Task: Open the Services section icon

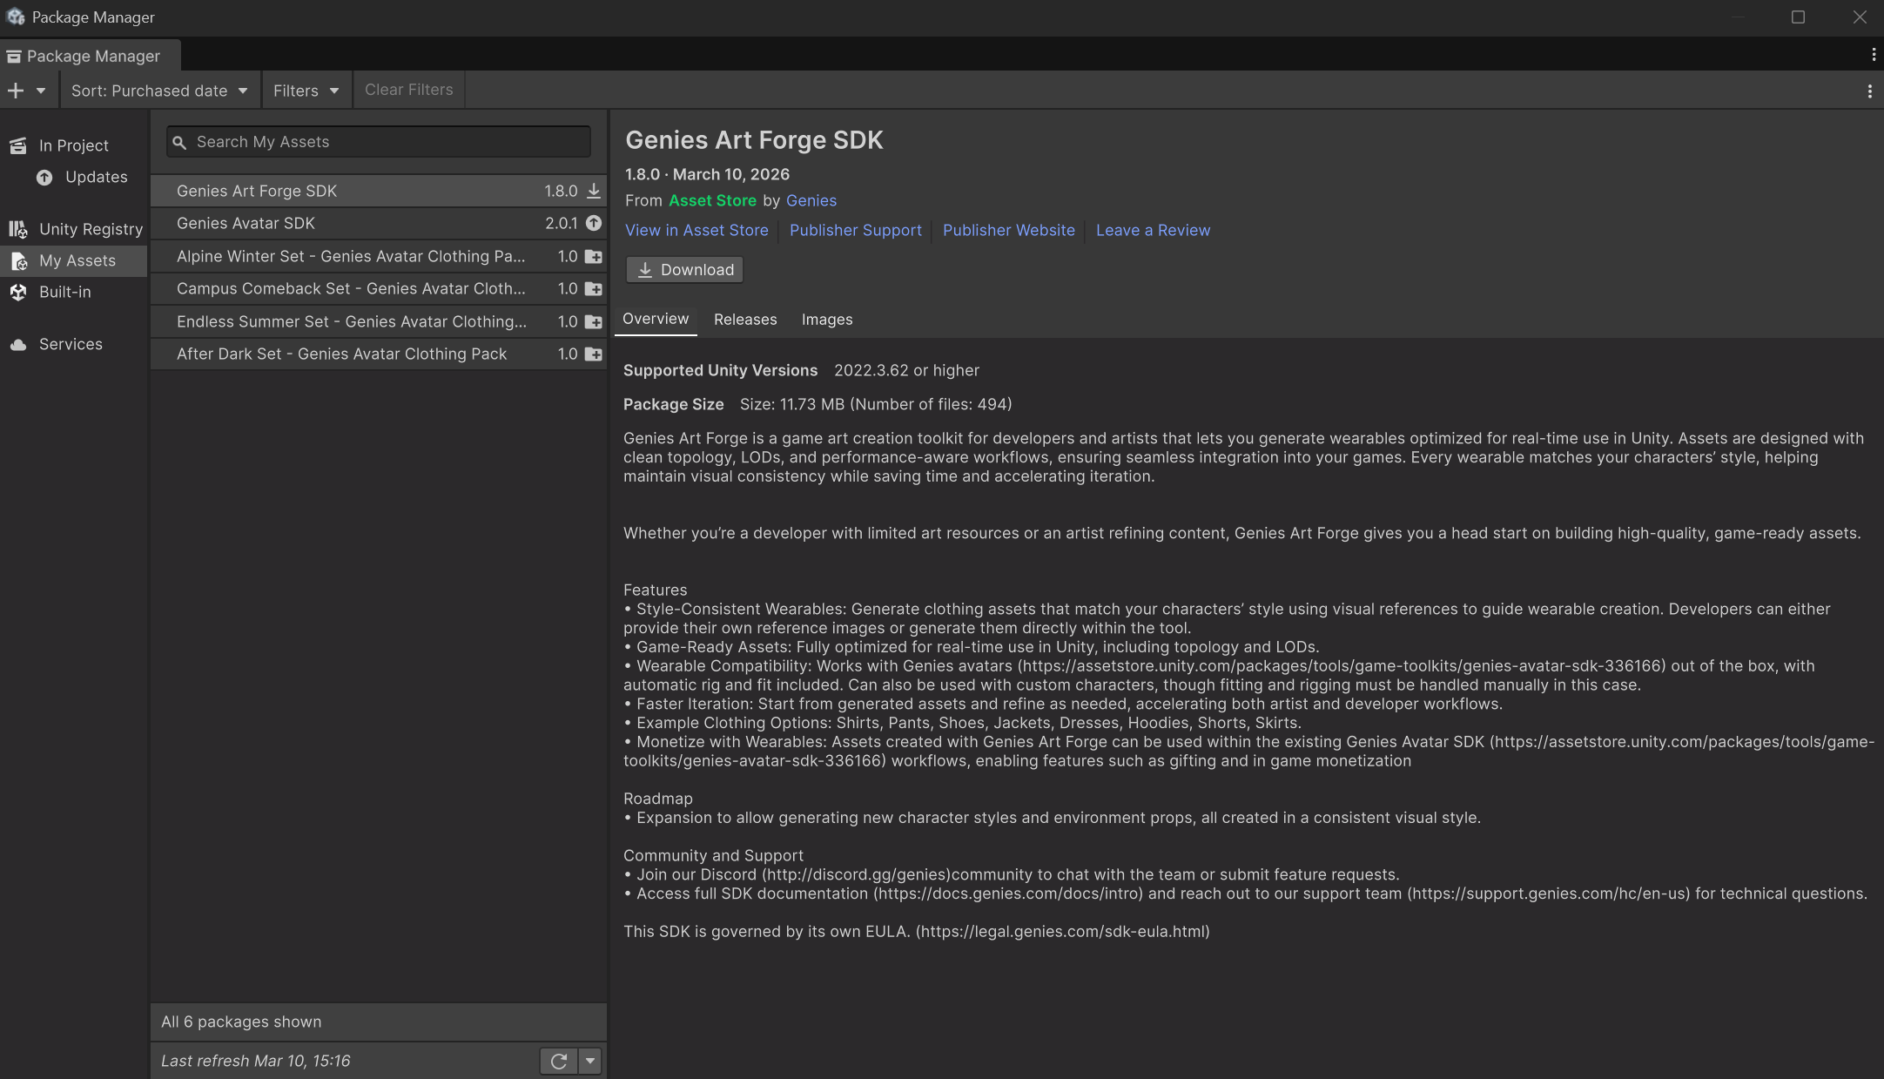Action: coord(18,343)
